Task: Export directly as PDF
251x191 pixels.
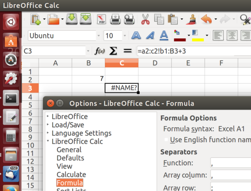Action: (x=102, y=19)
